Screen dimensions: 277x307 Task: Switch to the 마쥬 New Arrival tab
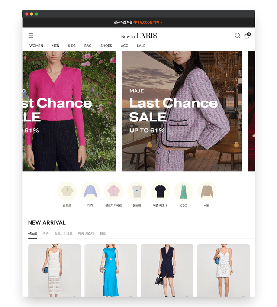pos(46,233)
